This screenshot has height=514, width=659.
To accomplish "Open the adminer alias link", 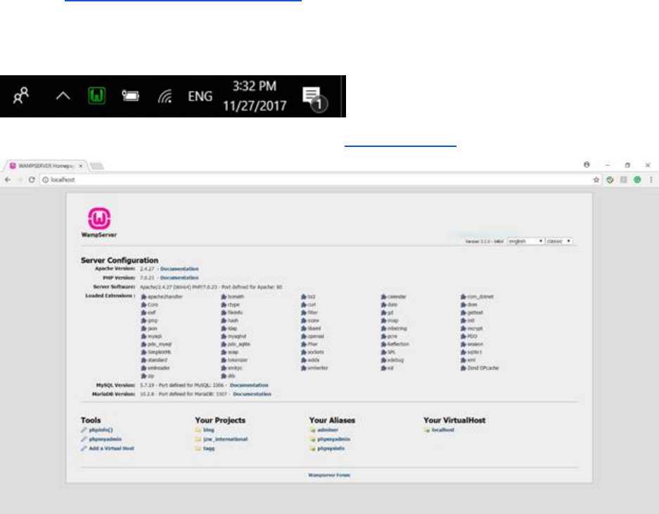I will 328,430.
